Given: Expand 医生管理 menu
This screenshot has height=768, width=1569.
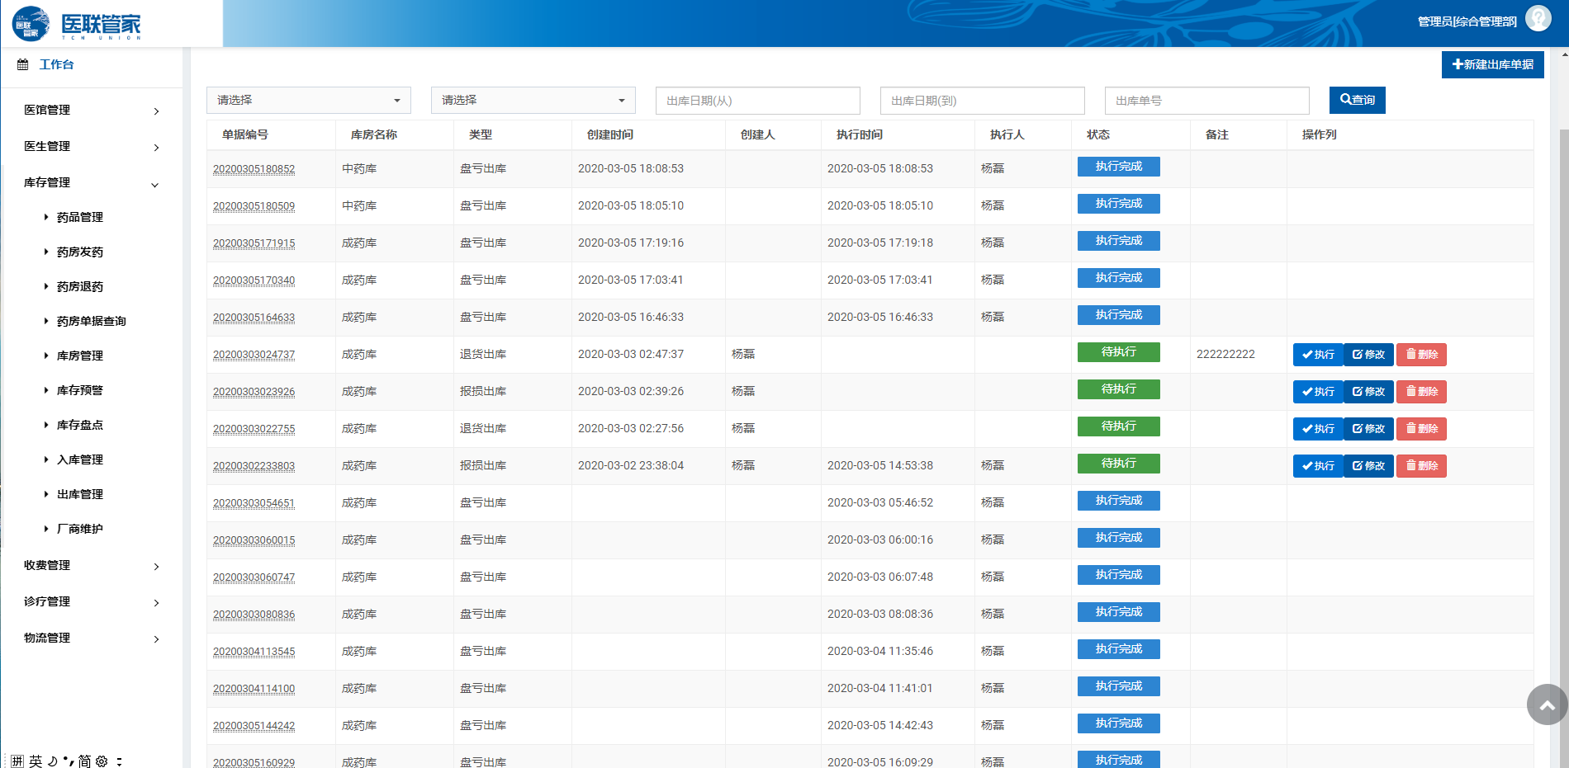Looking at the screenshot, I should point(91,146).
